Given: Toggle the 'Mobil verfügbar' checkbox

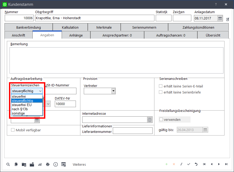Looking at the screenshot, I should coord(13,130).
